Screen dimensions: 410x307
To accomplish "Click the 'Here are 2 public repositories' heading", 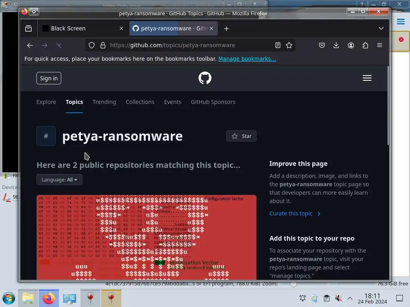I will coord(138,165).
